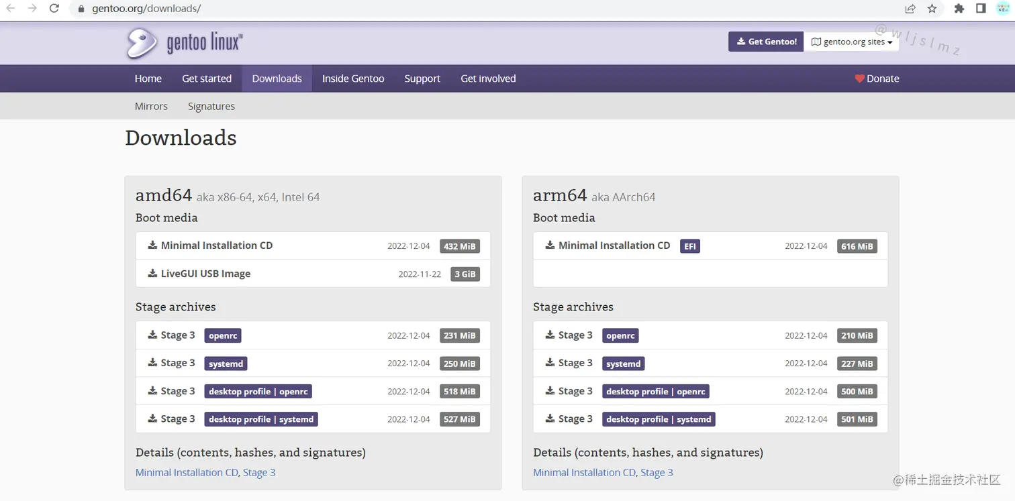Click the 518 MiB size badge
This screenshot has width=1015, height=501.
pos(460,391)
